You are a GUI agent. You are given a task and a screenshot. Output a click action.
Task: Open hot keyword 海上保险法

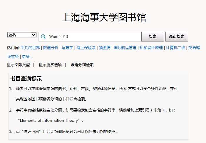point(86,48)
